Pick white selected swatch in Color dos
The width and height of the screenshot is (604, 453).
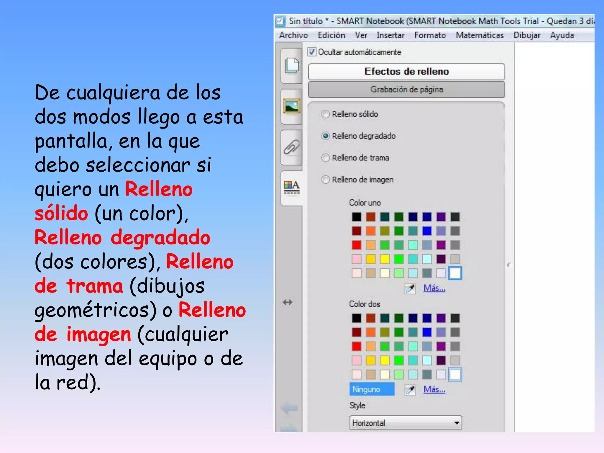point(455,375)
